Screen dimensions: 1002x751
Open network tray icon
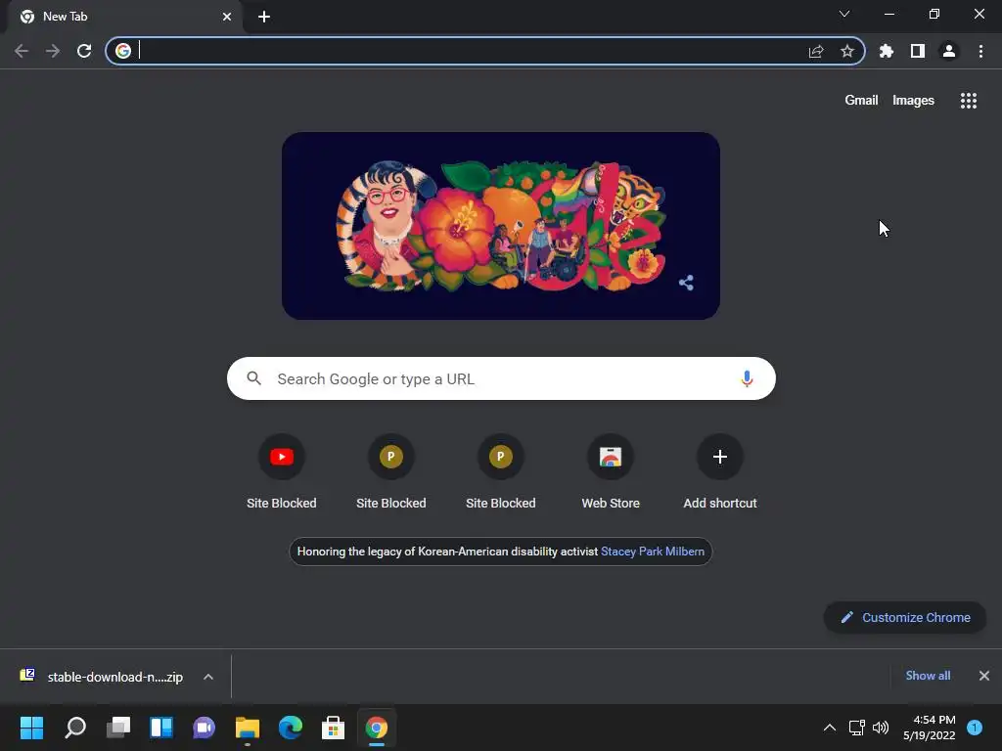(856, 728)
